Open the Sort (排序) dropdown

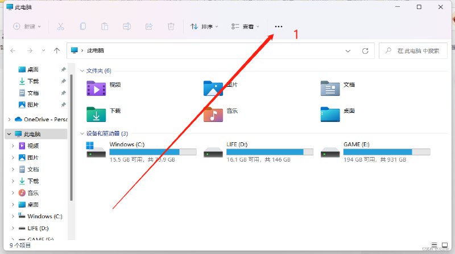204,27
